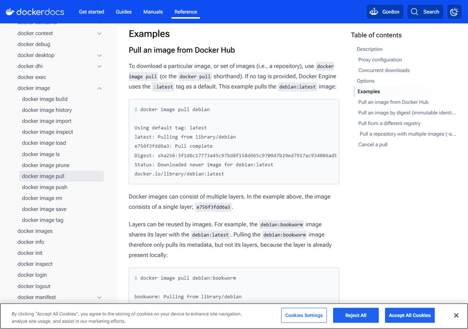This screenshot has width=468, height=329.
Task: Open docker images in the sidebar
Action: pyautogui.click(x=35, y=231)
